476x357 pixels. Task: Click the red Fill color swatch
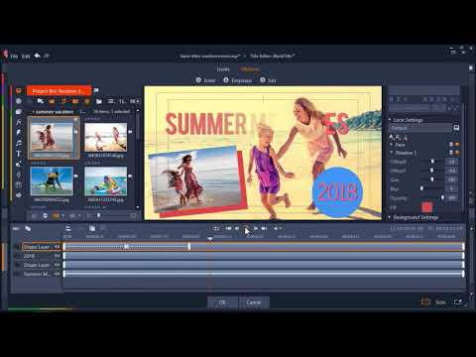point(426,207)
